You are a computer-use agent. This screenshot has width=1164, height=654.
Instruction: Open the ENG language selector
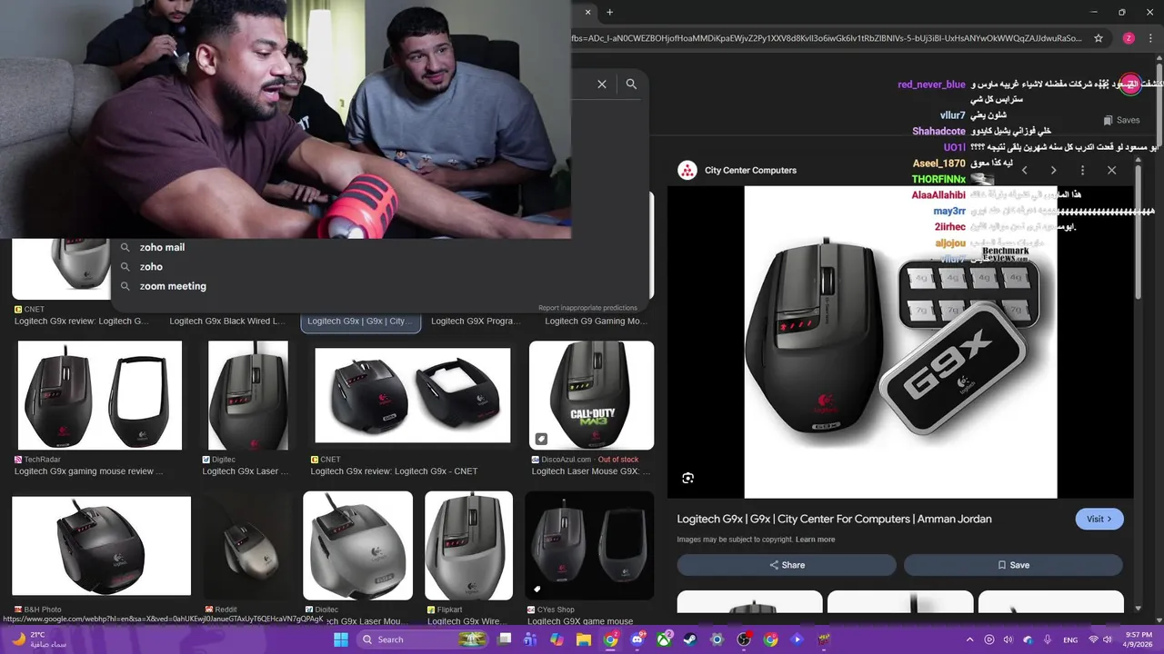(1071, 639)
